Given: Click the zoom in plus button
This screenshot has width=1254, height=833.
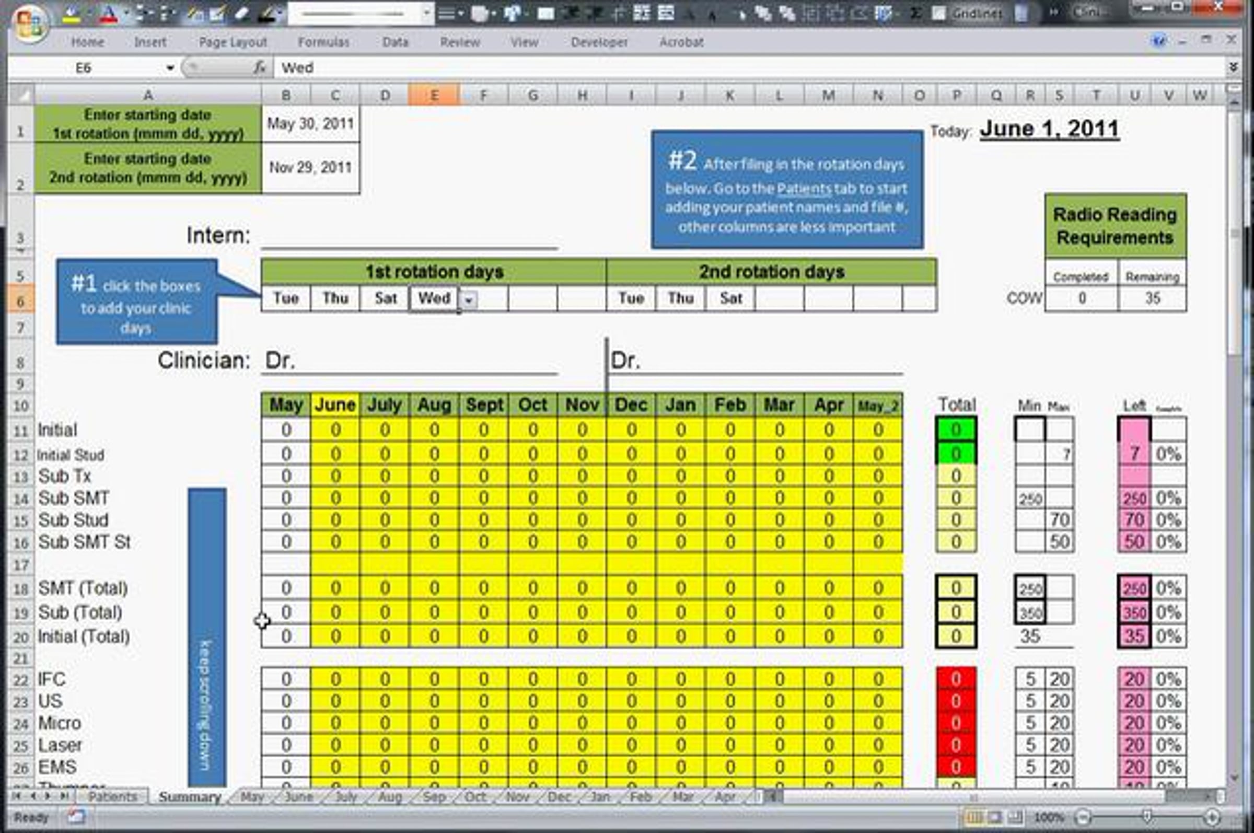Looking at the screenshot, I should [1212, 817].
